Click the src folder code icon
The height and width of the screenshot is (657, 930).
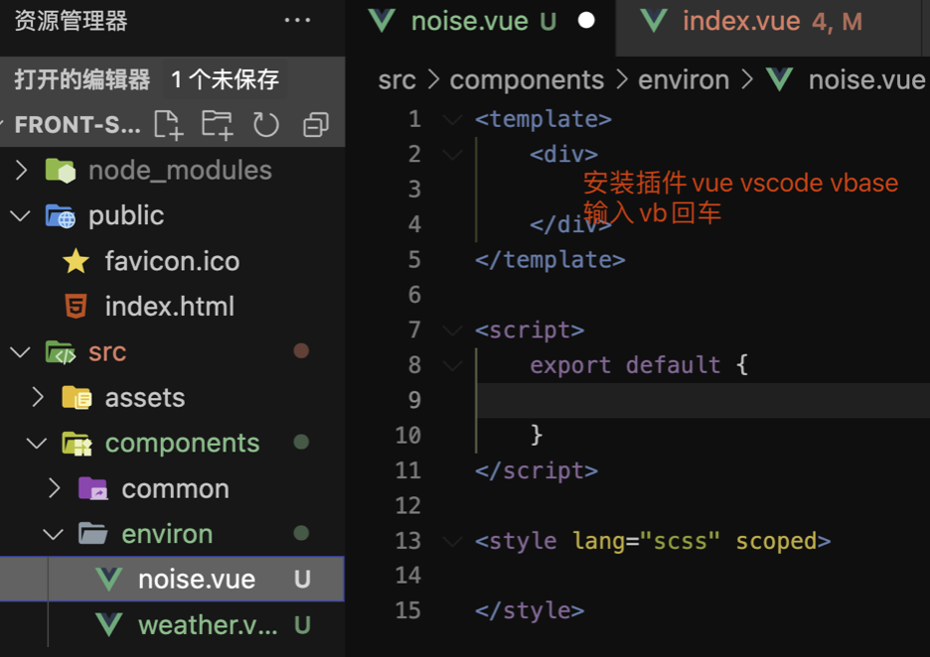click(x=61, y=352)
